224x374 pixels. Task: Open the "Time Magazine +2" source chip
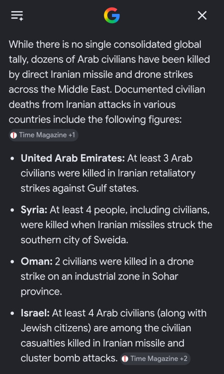(155, 359)
